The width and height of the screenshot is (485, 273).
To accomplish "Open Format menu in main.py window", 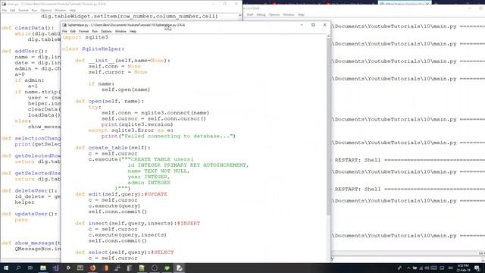I will [x=23, y=10].
